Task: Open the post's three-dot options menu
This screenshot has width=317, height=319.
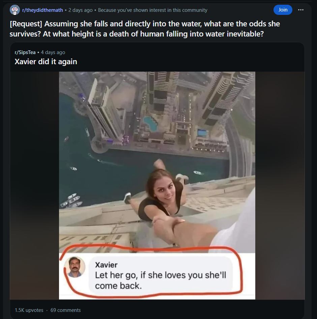Action: [300, 10]
